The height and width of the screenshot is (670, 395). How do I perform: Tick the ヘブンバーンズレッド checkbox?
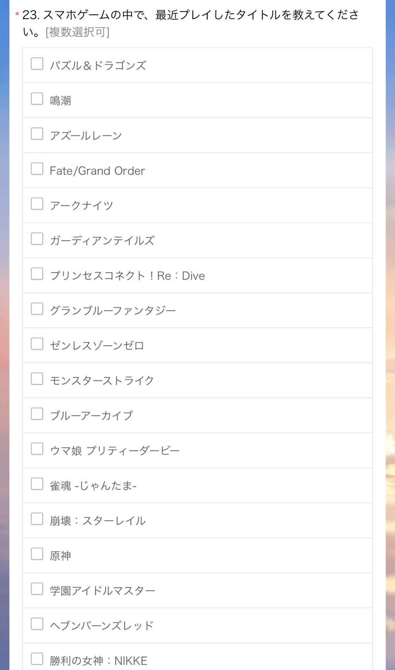37,624
